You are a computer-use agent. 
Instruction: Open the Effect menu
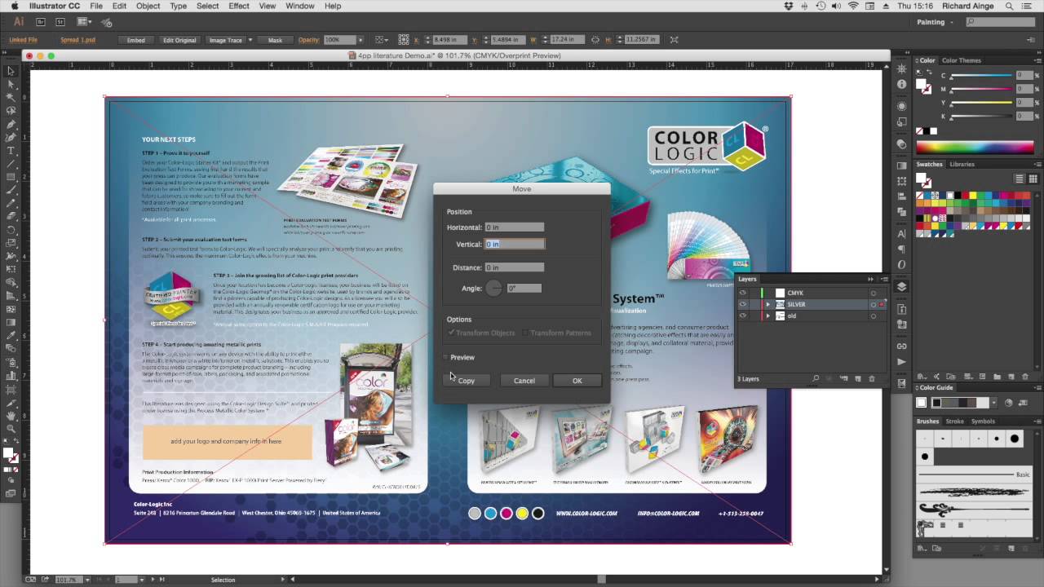(x=239, y=6)
